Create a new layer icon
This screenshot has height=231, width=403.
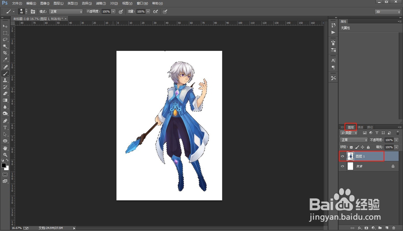pyautogui.click(x=387, y=228)
